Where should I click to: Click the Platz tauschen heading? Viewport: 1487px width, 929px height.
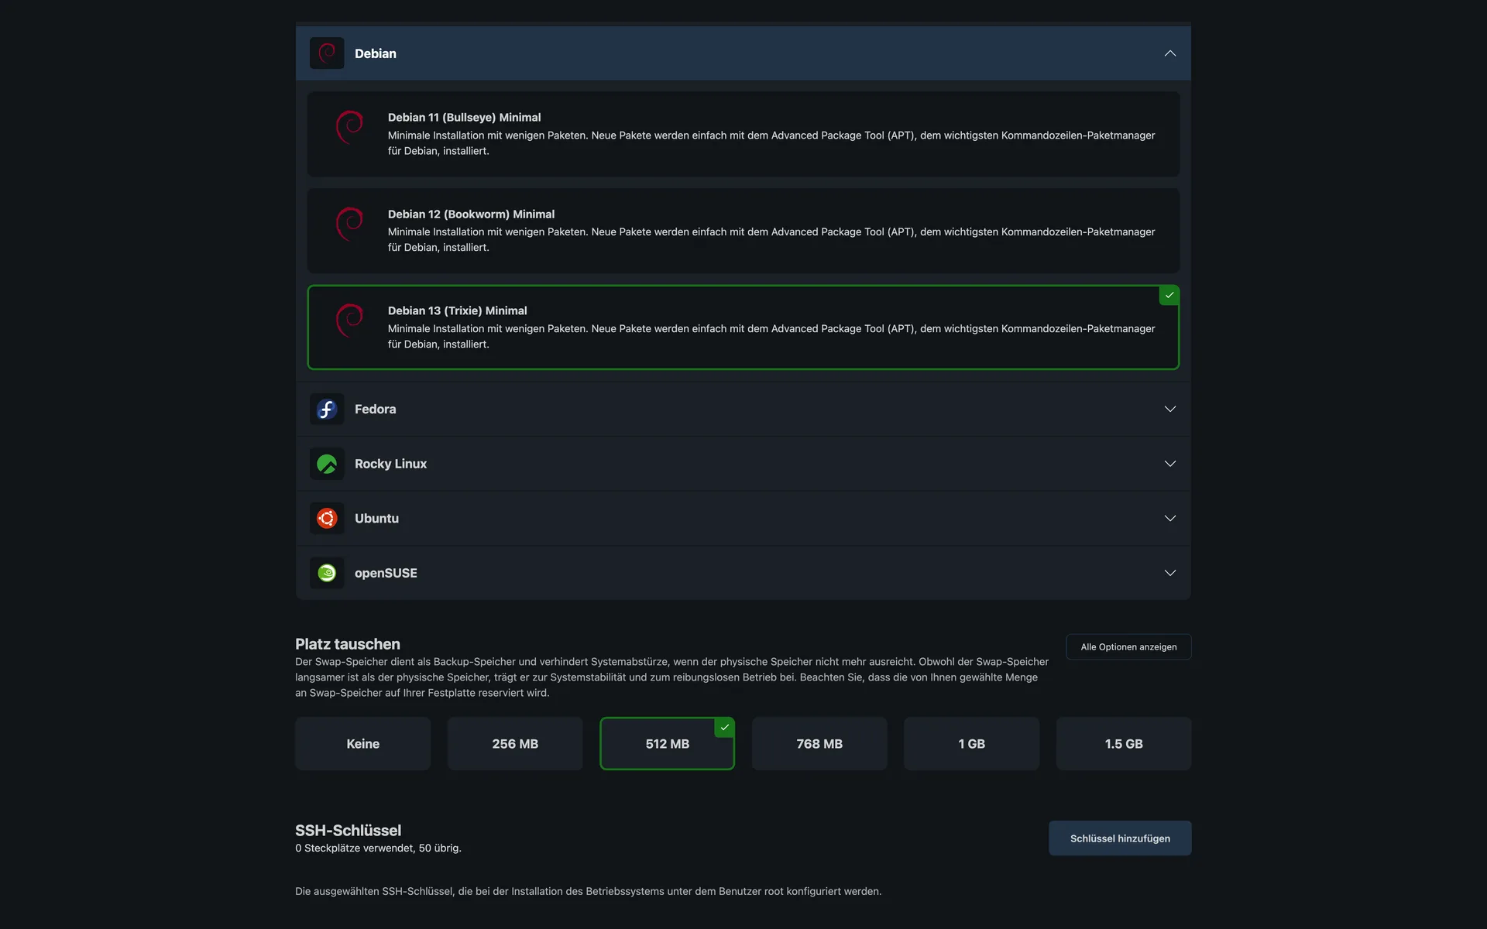348,644
